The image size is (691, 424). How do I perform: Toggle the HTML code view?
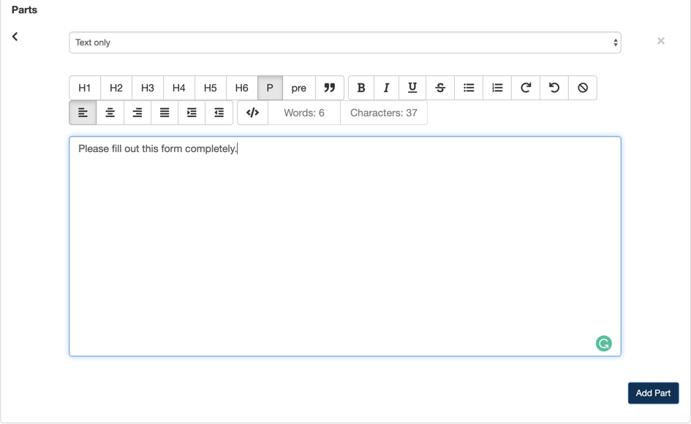(252, 113)
